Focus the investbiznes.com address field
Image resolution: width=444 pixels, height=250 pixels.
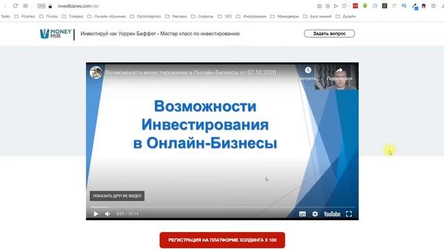[78, 6]
